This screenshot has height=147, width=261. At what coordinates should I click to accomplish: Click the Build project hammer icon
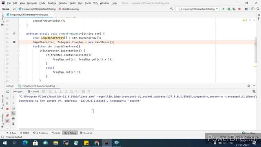point(171,9)
